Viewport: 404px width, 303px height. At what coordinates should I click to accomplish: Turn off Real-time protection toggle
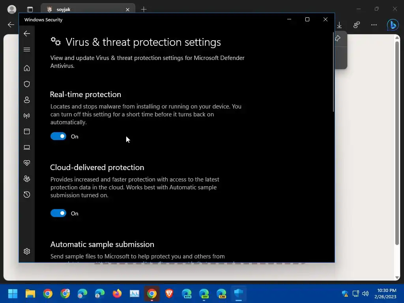tap(58, 136)
